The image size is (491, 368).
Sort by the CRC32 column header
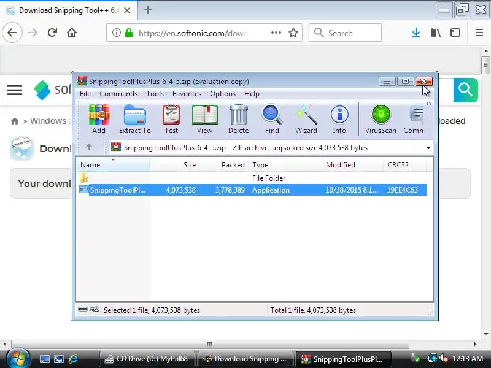pos(404,165)
